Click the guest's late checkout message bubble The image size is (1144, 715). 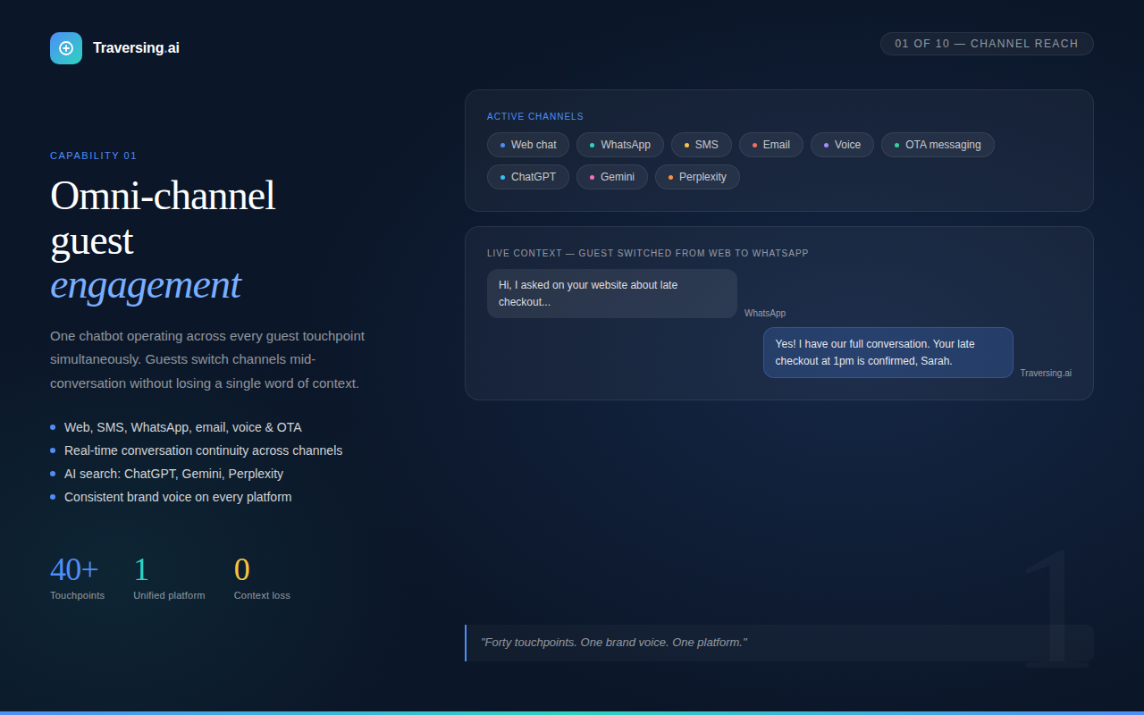pos(612,294)
